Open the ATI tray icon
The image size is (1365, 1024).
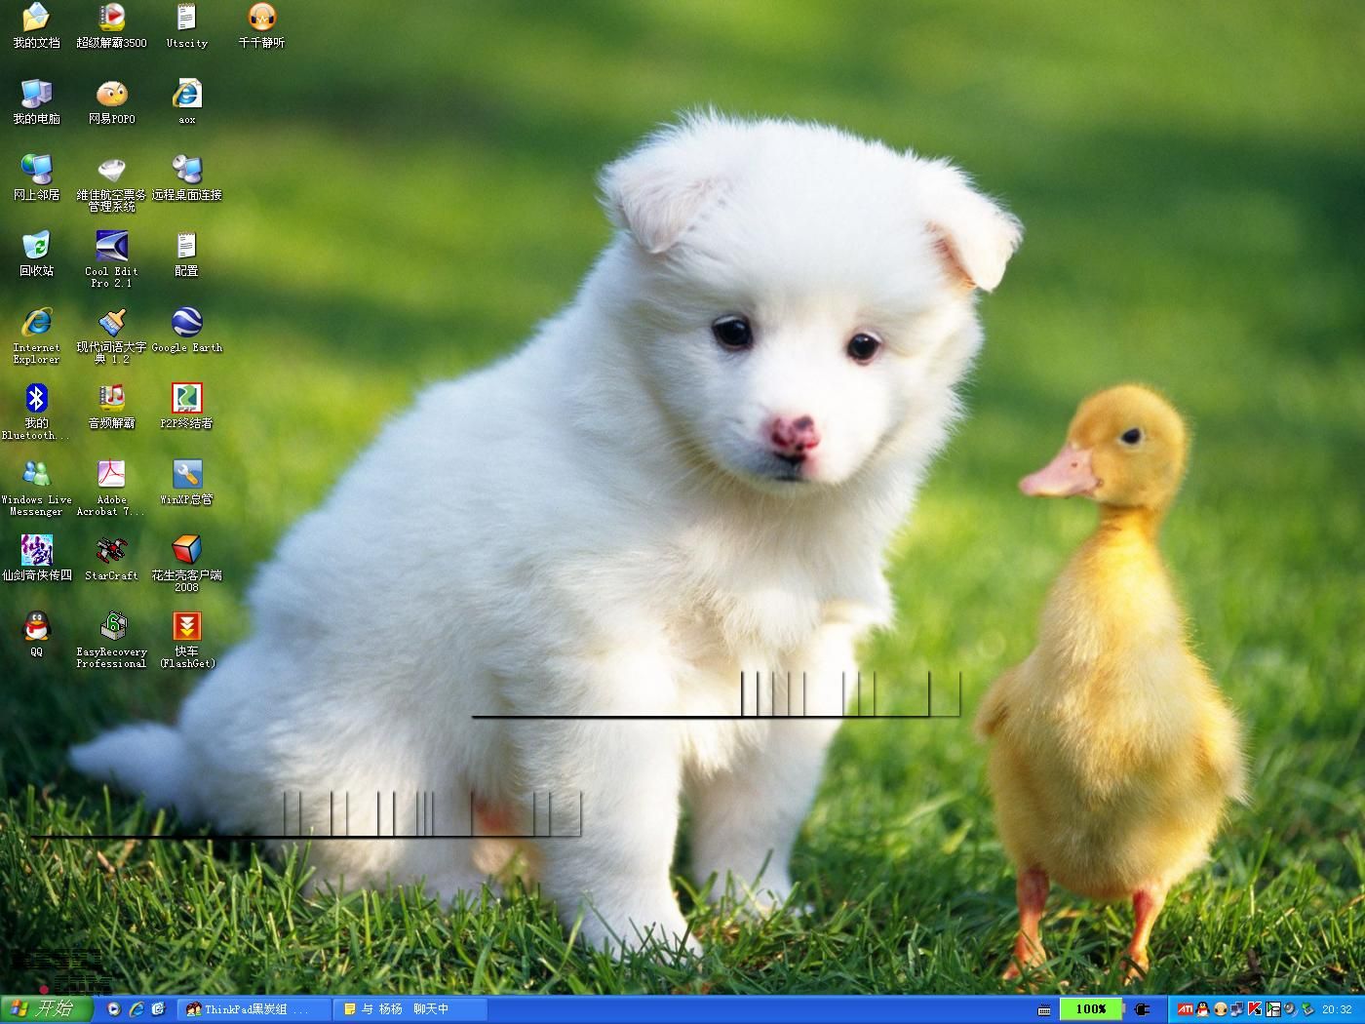pos(1186,1009)
